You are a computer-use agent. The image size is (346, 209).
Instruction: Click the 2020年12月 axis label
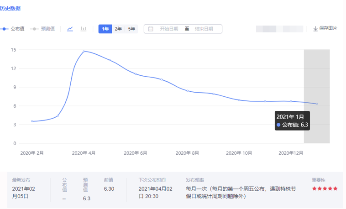pos(291,153)
